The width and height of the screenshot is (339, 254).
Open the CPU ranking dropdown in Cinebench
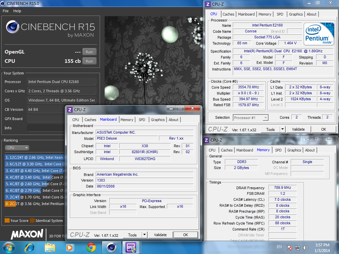click(17, 148)
